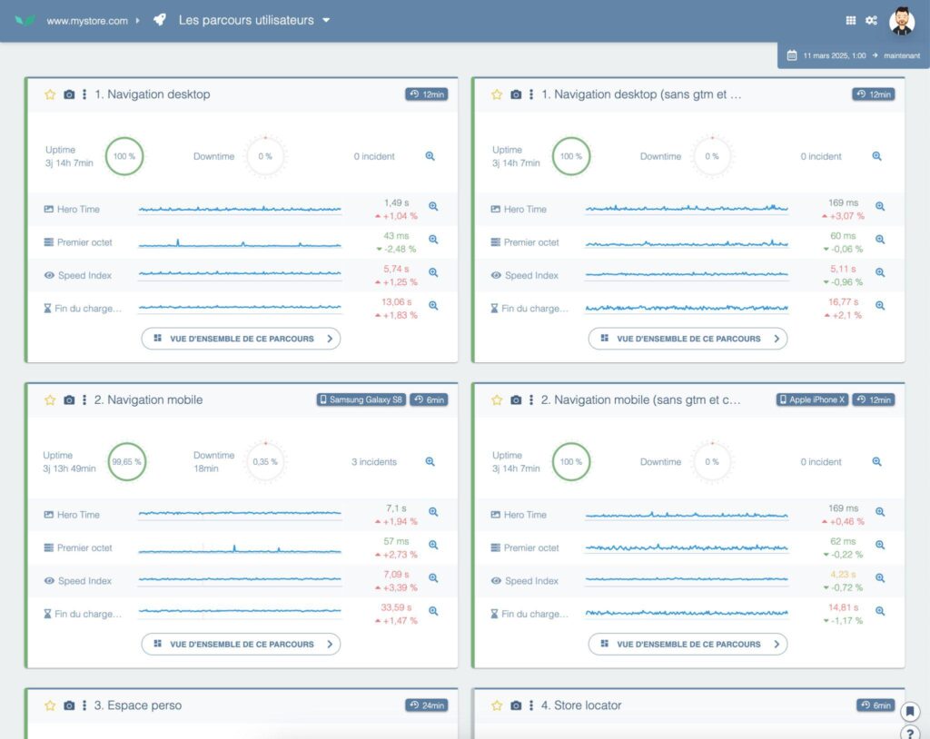Click Vue d'ensemble button under Navigation mobile iPhone X
The width and height of the screenshot is (930, 739).
pyautogui.click(x=688, y=645)
